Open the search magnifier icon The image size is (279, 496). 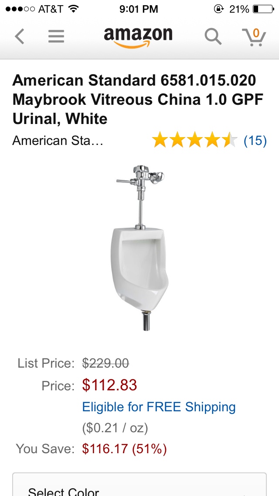(x=213, y=37)
